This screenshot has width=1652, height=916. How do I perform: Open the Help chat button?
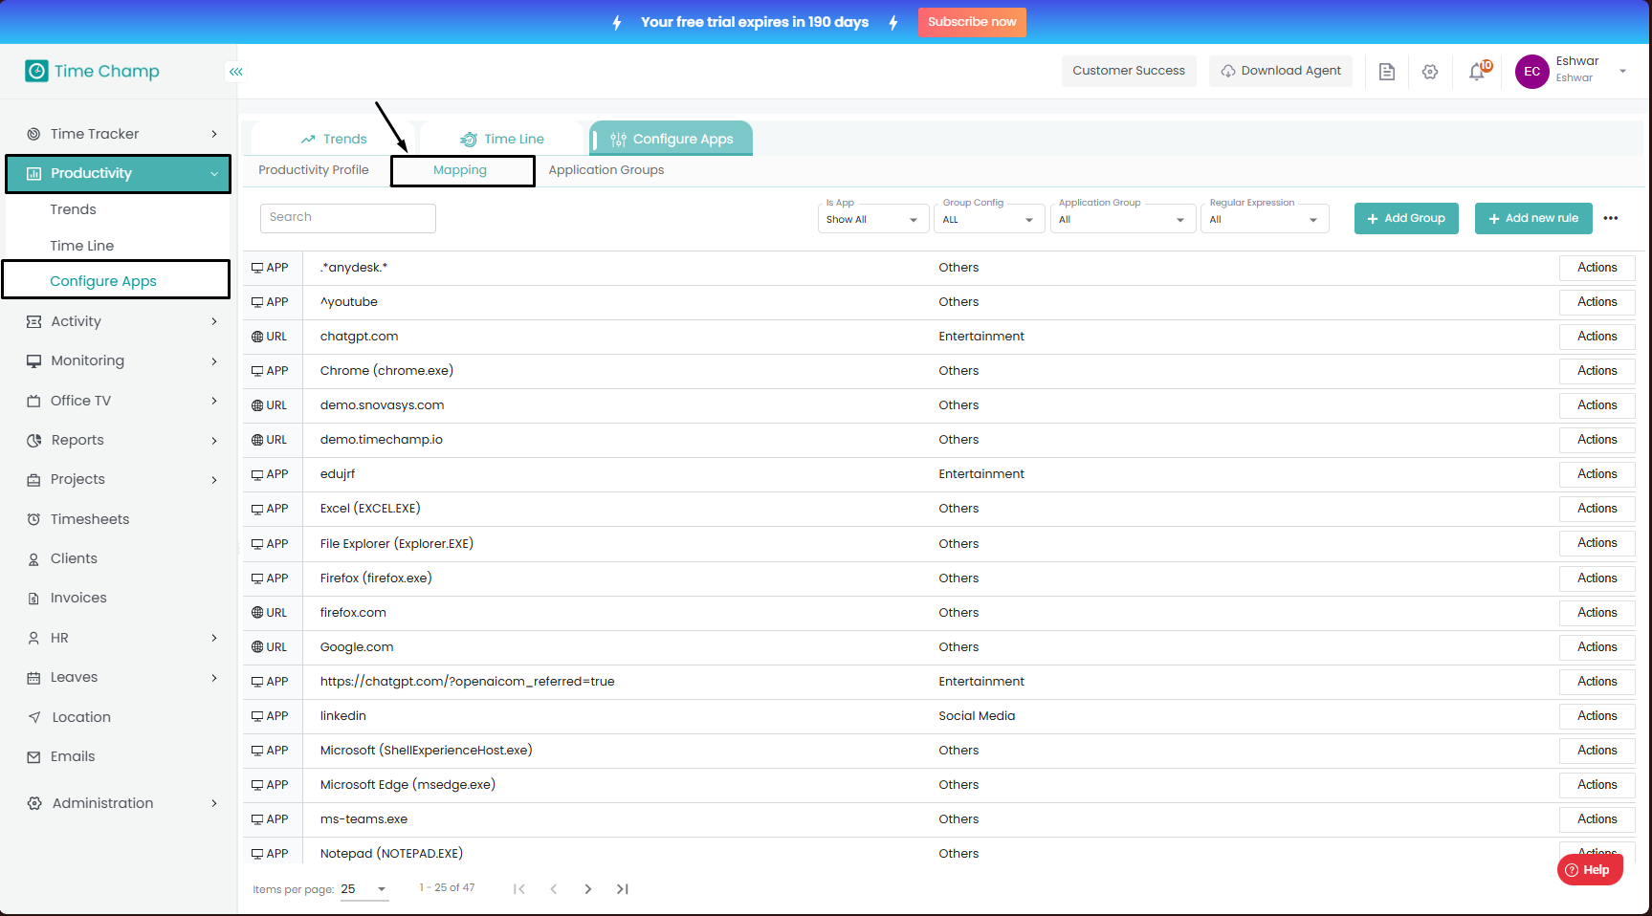[1590, 870]
